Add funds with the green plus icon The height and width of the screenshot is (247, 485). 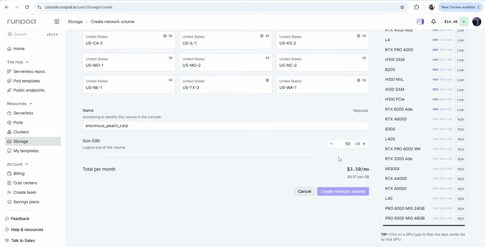point(464,22)
